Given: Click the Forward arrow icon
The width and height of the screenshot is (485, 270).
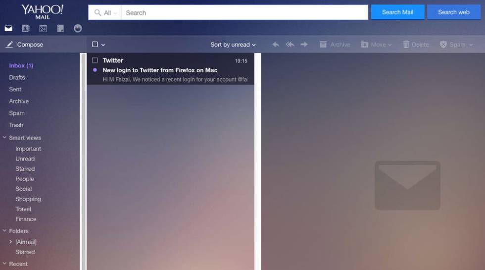Looking at the screenshot, I should tap(304, 45).
